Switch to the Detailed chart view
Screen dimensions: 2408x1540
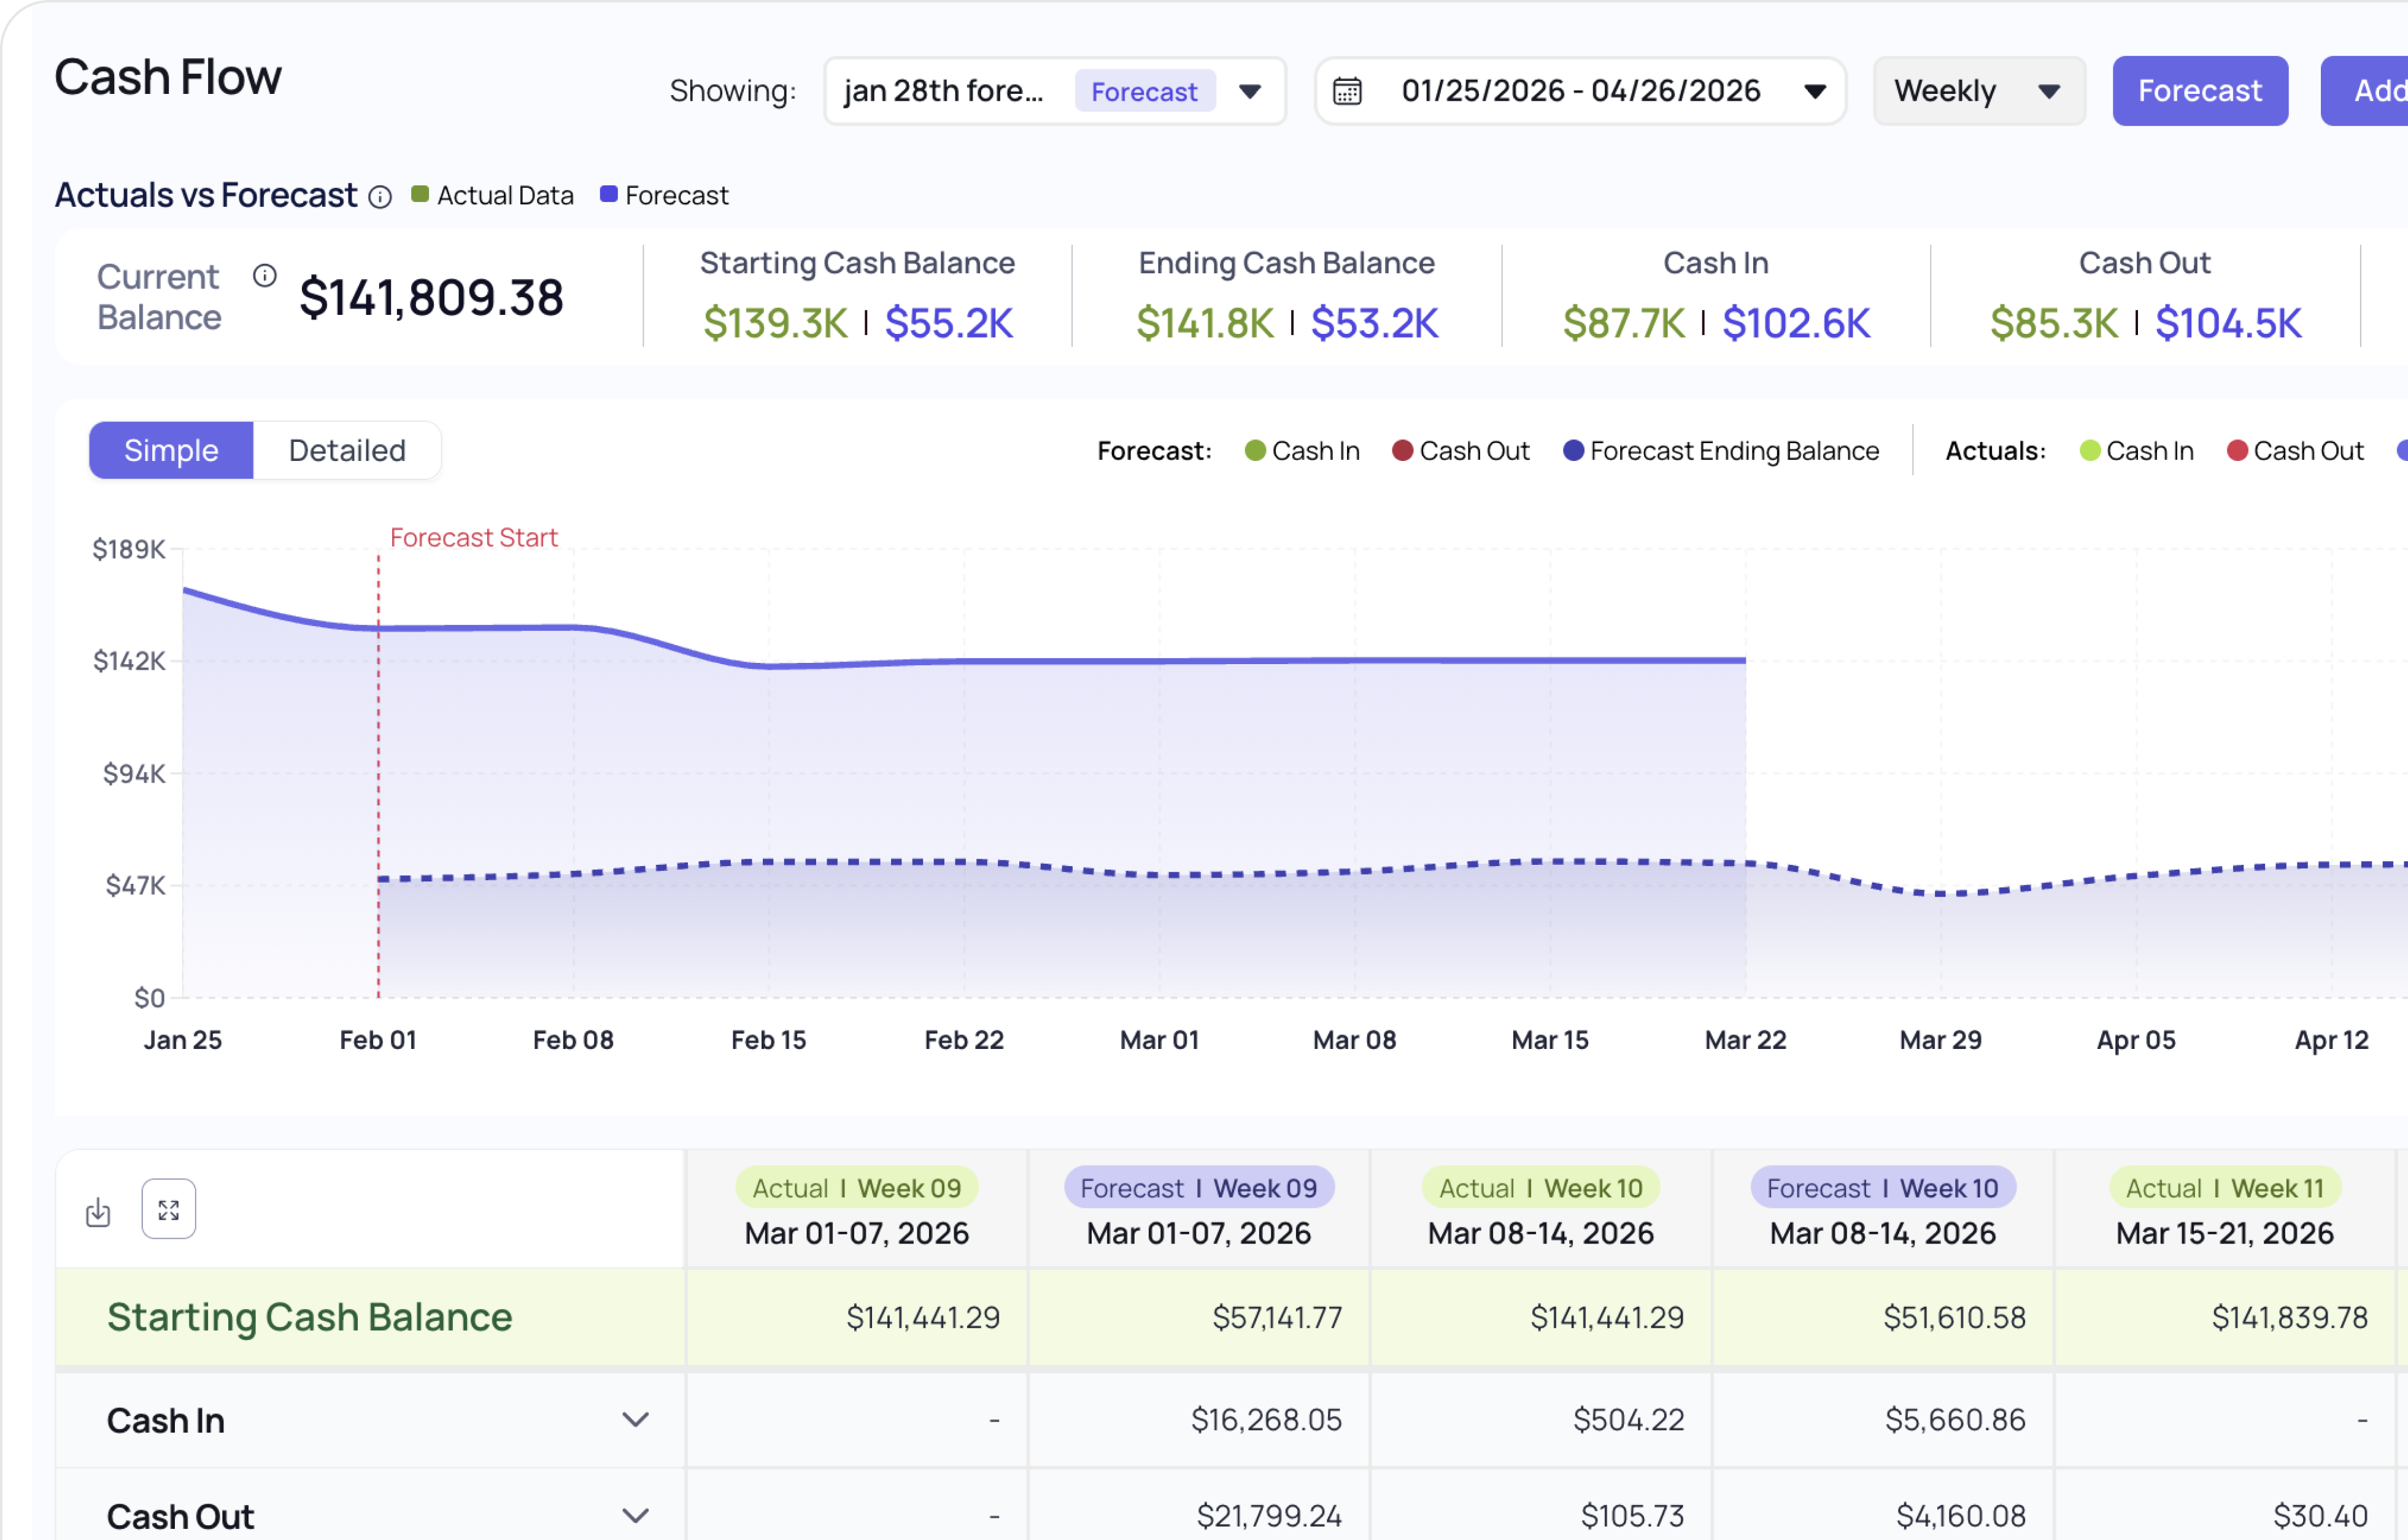pos(347,451)
